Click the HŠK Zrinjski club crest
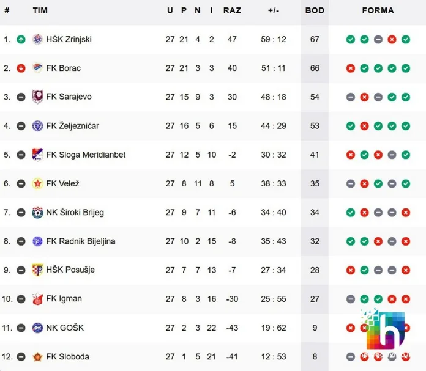This screenshot has height=371, width=426. click(x=37, y=39)
